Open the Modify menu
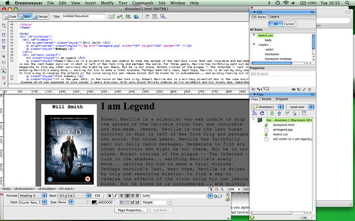Image resolution: width=355 pixels, height=221 pixels. coord(107,3)
